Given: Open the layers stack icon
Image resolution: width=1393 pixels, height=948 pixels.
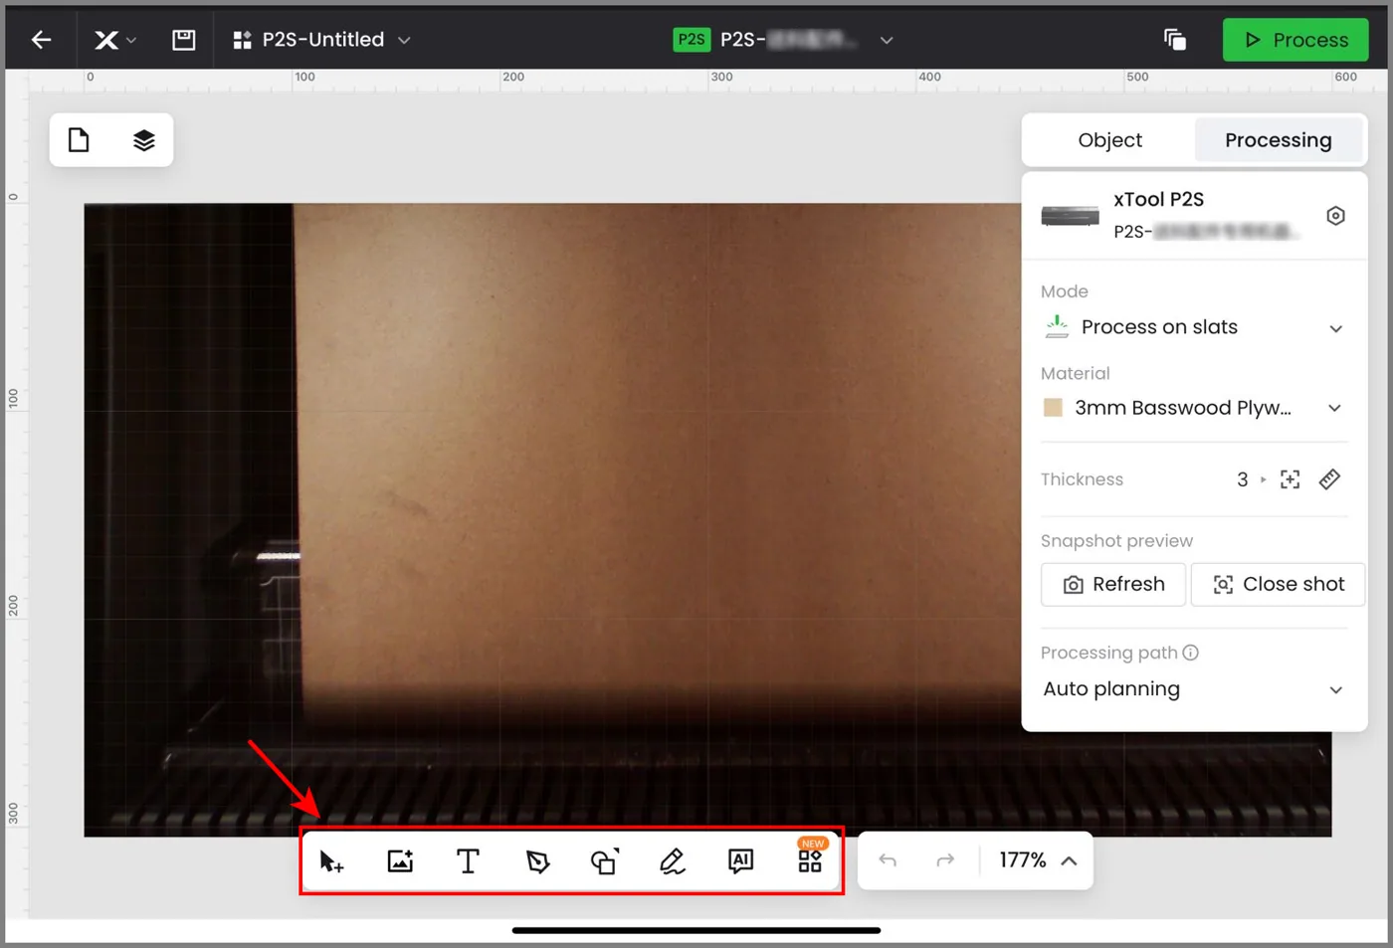Looking at the screenshot, I should tap(144, 140).
